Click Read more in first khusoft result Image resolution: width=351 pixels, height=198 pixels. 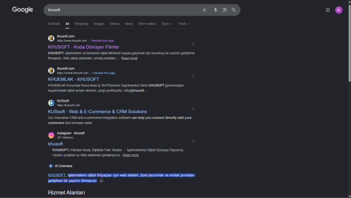click(129, 58)
